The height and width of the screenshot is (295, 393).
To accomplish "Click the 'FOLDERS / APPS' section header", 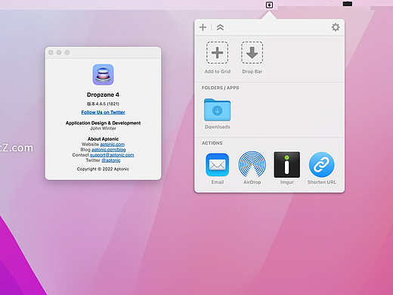I will click(220, 88).
